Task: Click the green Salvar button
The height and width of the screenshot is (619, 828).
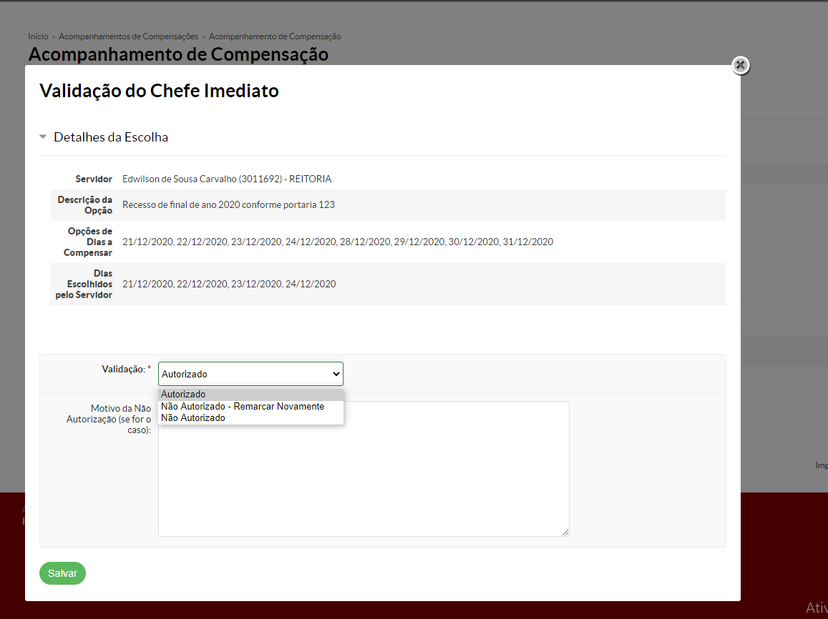Action: 62,573
